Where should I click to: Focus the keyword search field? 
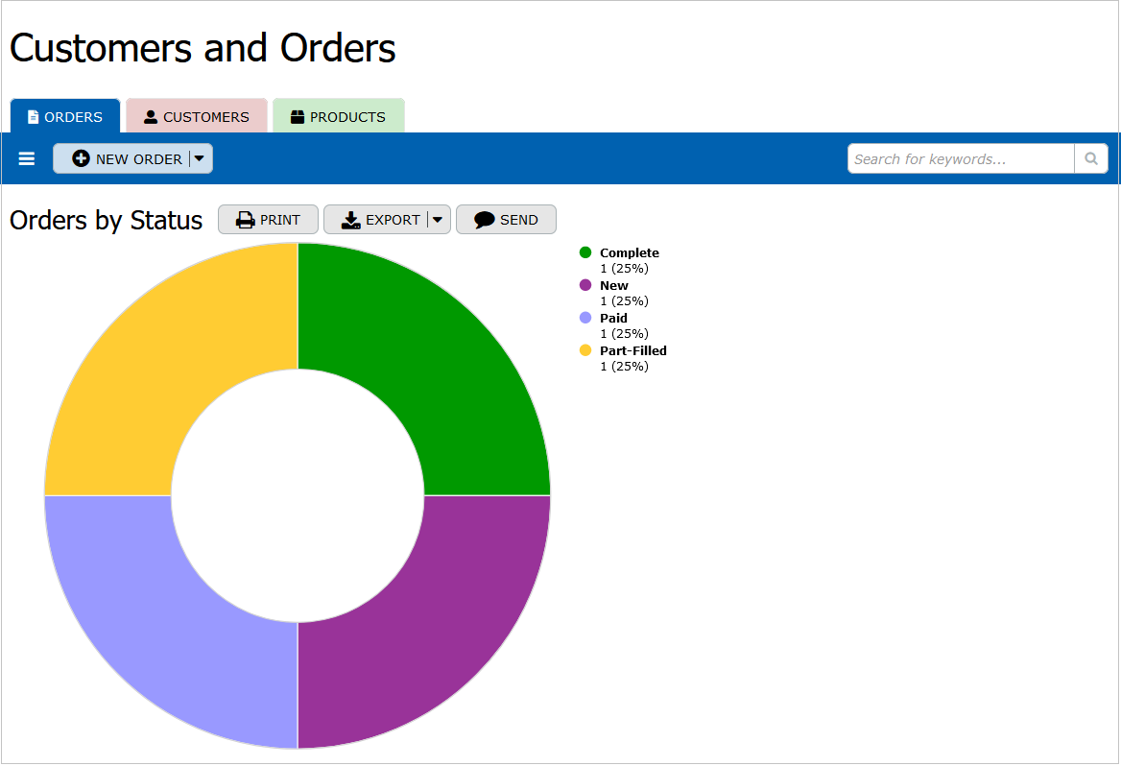(x=960, y=159)
